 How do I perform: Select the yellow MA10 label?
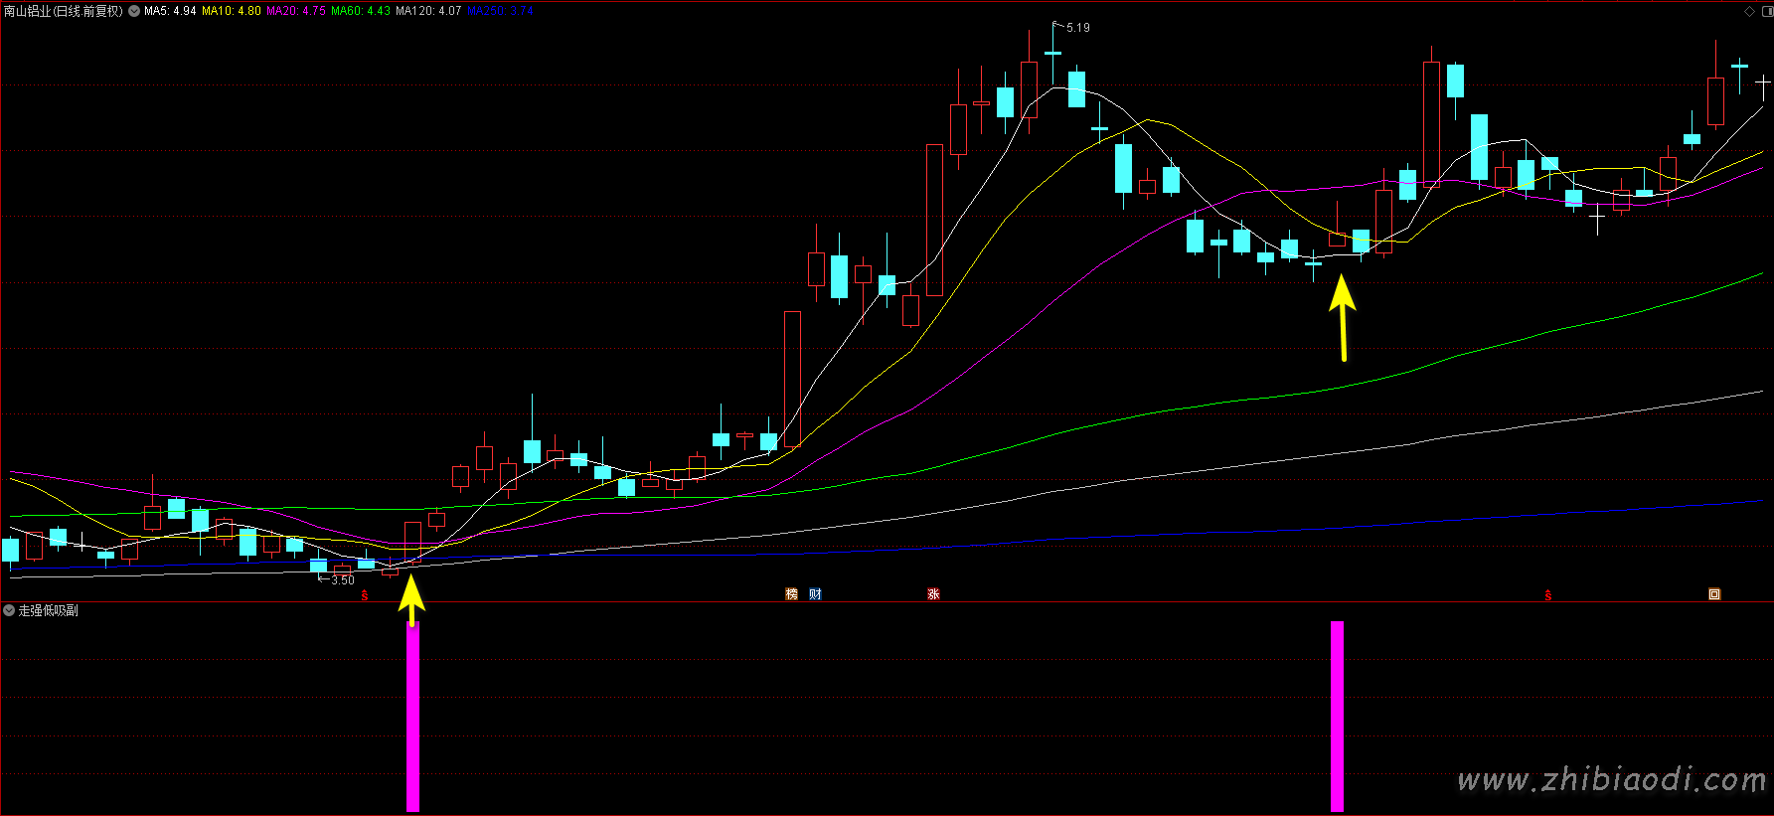click(232, 11)
